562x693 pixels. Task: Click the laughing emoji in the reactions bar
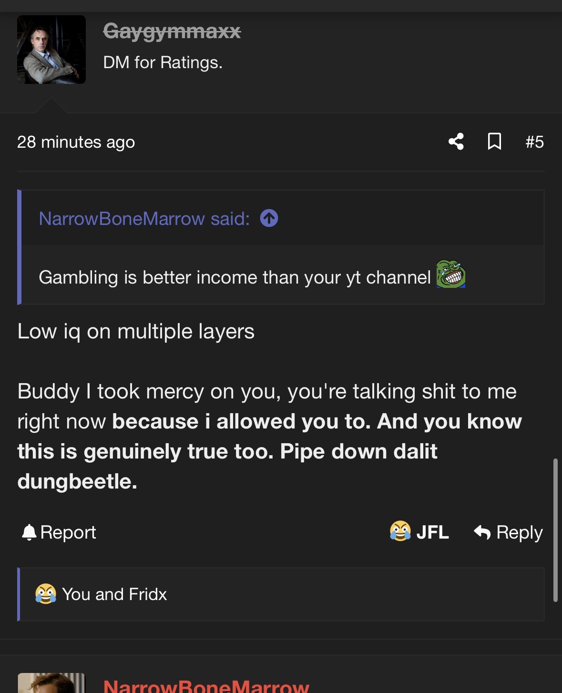click(x=46, y=594)
